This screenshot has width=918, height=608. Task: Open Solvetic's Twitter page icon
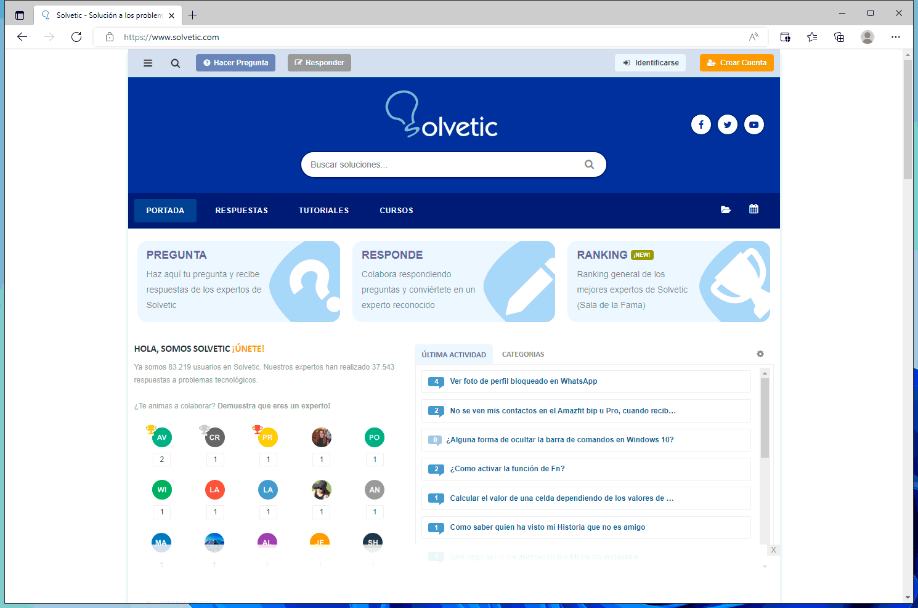point(728,124)
